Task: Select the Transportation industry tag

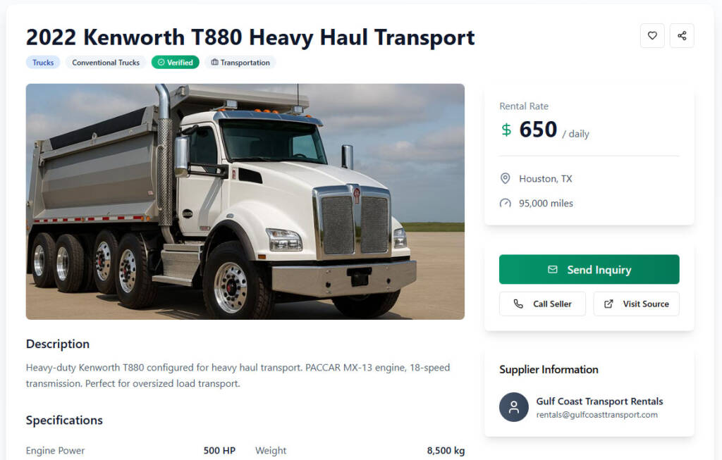Action: (240, 63)
